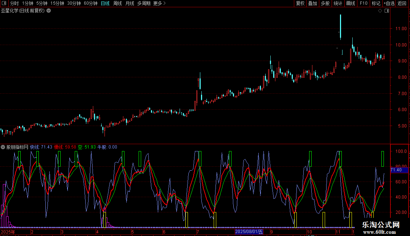This screenshot has width=410, height=236.
Task: Open the 标记 marker tool
Action: [376, 3]
